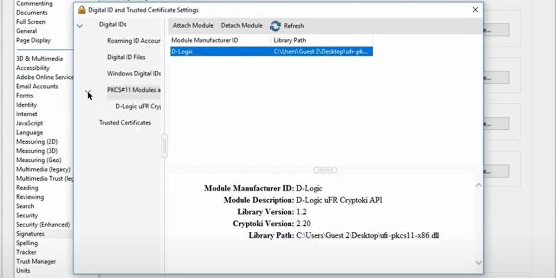Click the horizontal pane splitter grip
Viewport: 556px width, 278px height.
point(325,170)
